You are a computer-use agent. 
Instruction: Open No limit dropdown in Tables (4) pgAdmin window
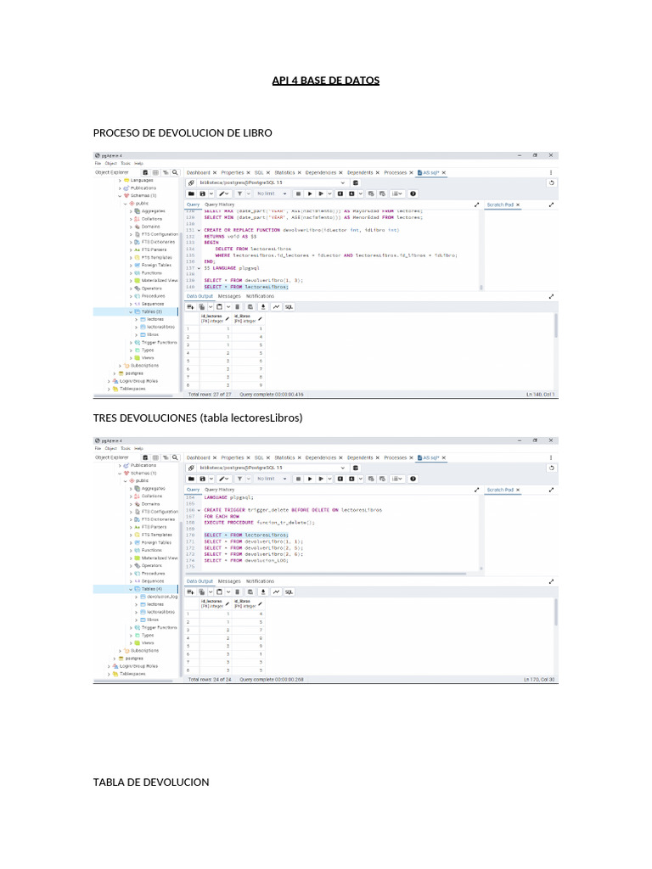[272, 479]
